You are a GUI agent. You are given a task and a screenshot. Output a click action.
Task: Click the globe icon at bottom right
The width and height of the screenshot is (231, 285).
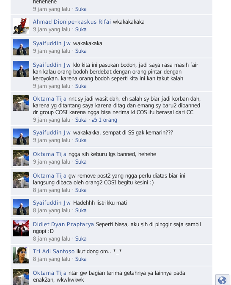pos(222,280)
